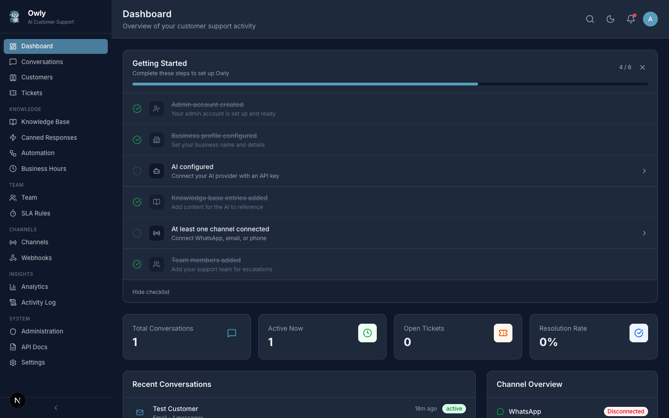Open the Automation section
Screen dimensions: 669x418
(x=38, y=153)
